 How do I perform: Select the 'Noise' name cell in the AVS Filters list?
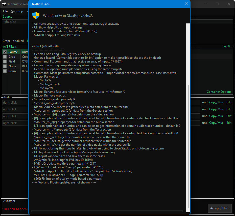(12, 66)
